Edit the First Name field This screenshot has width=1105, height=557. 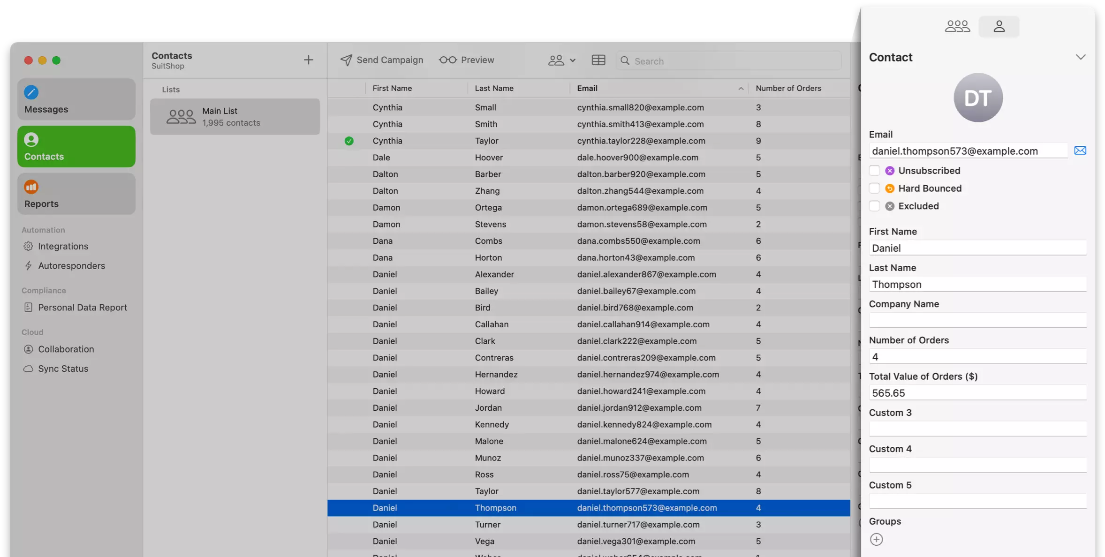click(x=977, y=248)
